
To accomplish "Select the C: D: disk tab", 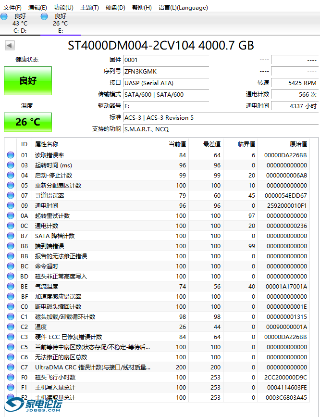I will 20,24.
